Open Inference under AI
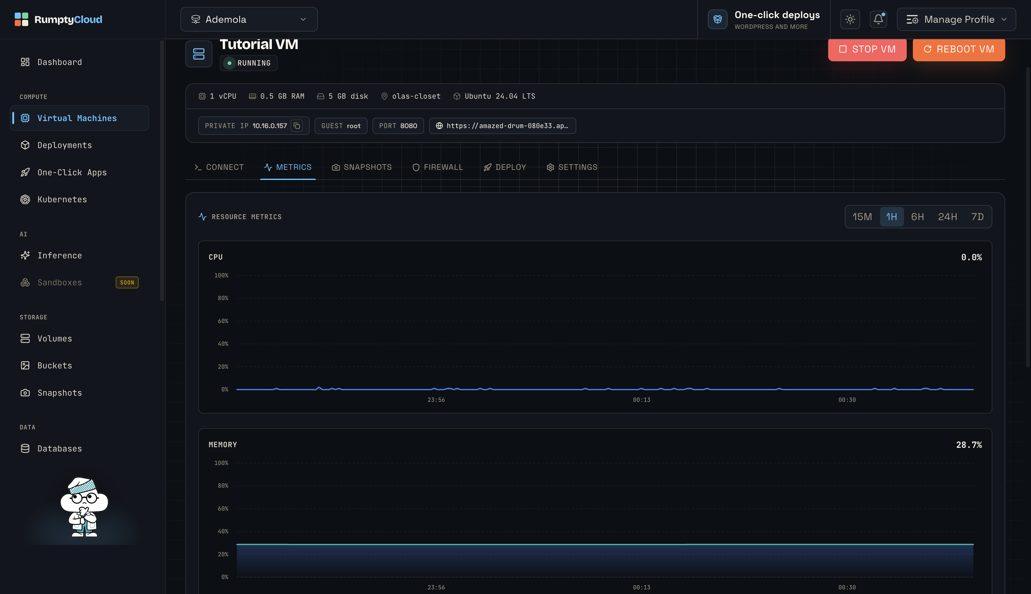This screenshot has width=1031, height=594. (x=79, y=255)
